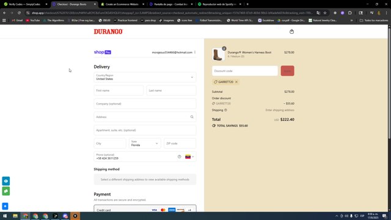Close the Checkout Durango Boots tab
The width and height of the screenshot is (391, 220).
pos(95,4)
